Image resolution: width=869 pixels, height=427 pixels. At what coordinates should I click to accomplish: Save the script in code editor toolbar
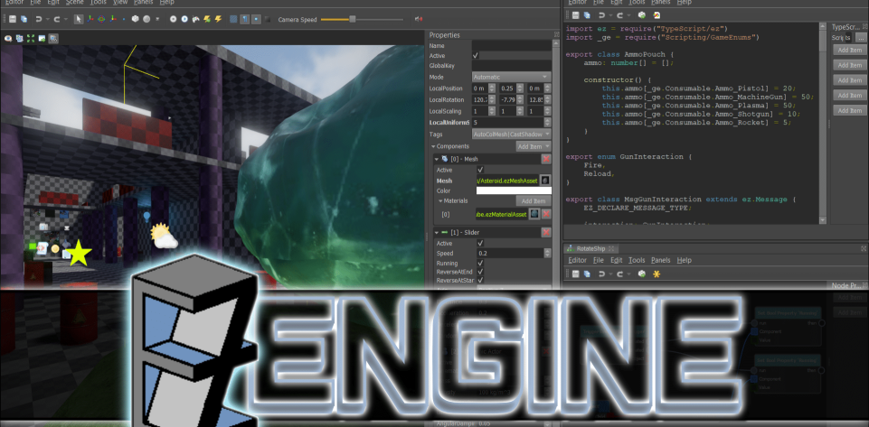click(x=576, y=15)
